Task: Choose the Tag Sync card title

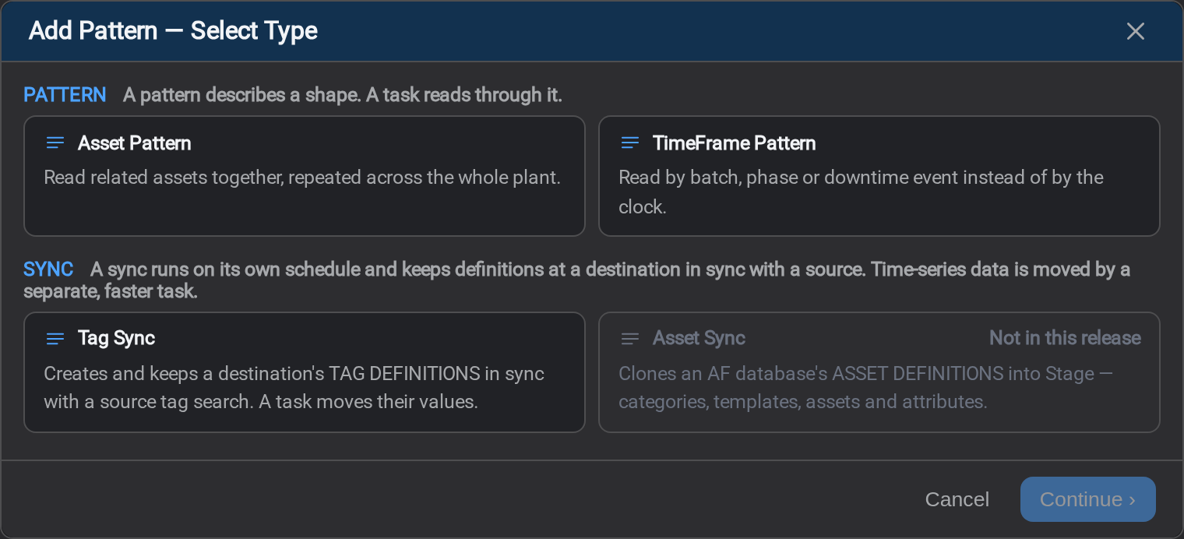Action: pyautogui.click(x=117, y=338)
